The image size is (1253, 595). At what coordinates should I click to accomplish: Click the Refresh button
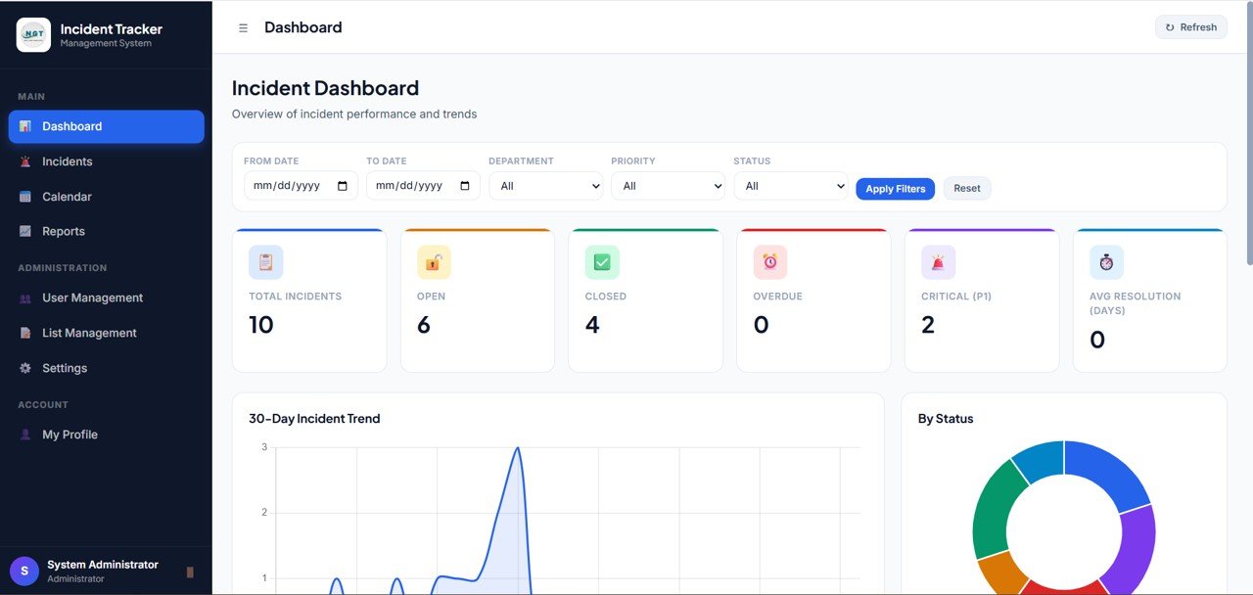[1191, 27]
